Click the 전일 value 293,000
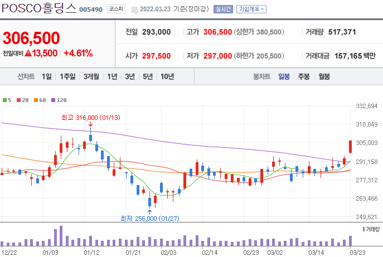This screenshot has width=383, height=257. [156, 32]
